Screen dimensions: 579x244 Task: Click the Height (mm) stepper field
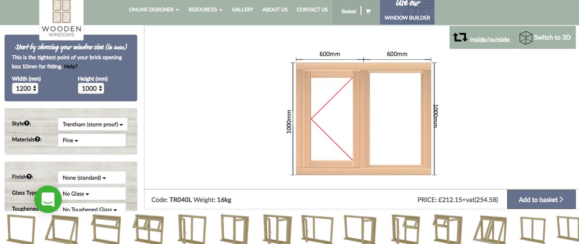click(x=91, y=89)
